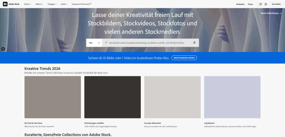285x137 pixels.
Task: Open the Audio dropdown menu
Action: 64,4
